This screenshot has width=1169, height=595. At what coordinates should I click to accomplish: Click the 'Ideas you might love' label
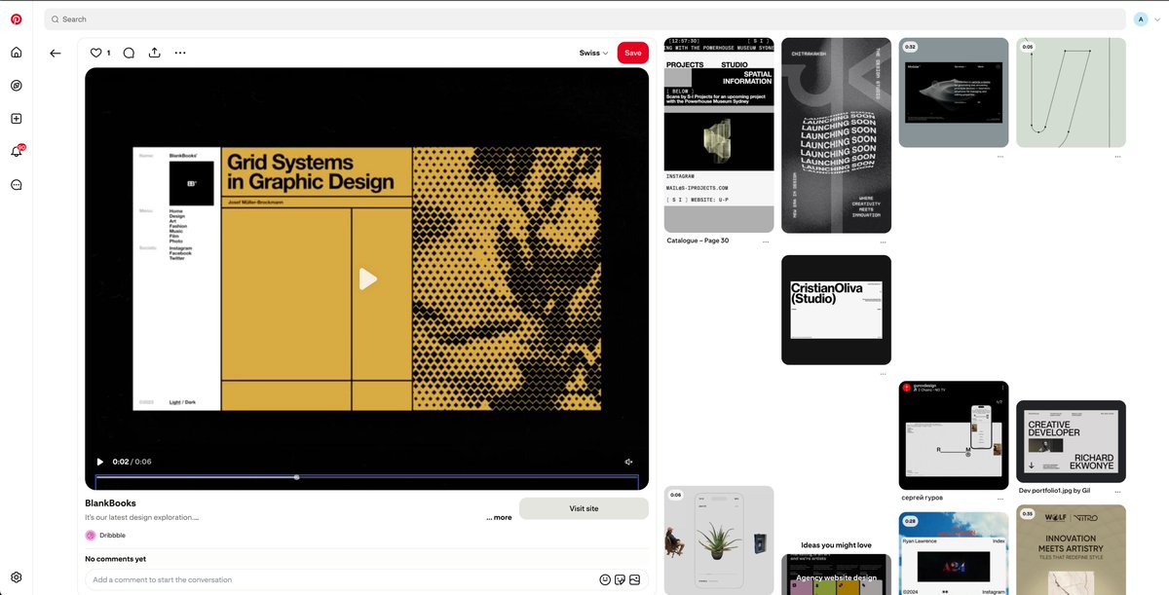pos(836,545)
